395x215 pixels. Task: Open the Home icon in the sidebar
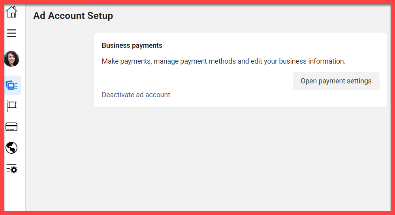coord(11,12)
